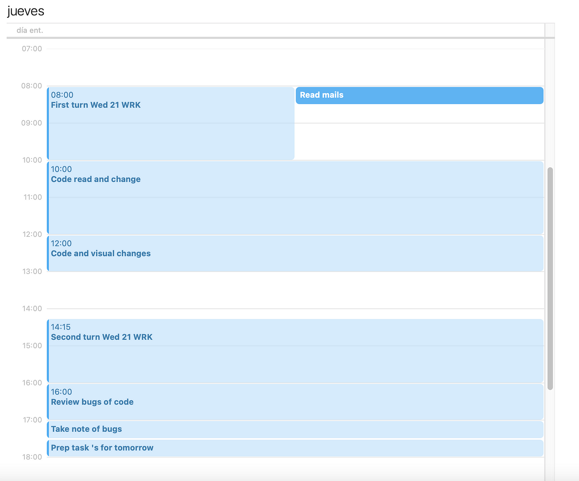The width and height of the screenshot is (579, 481).
Task: Click the 17:00 time label
Action: 32,420
